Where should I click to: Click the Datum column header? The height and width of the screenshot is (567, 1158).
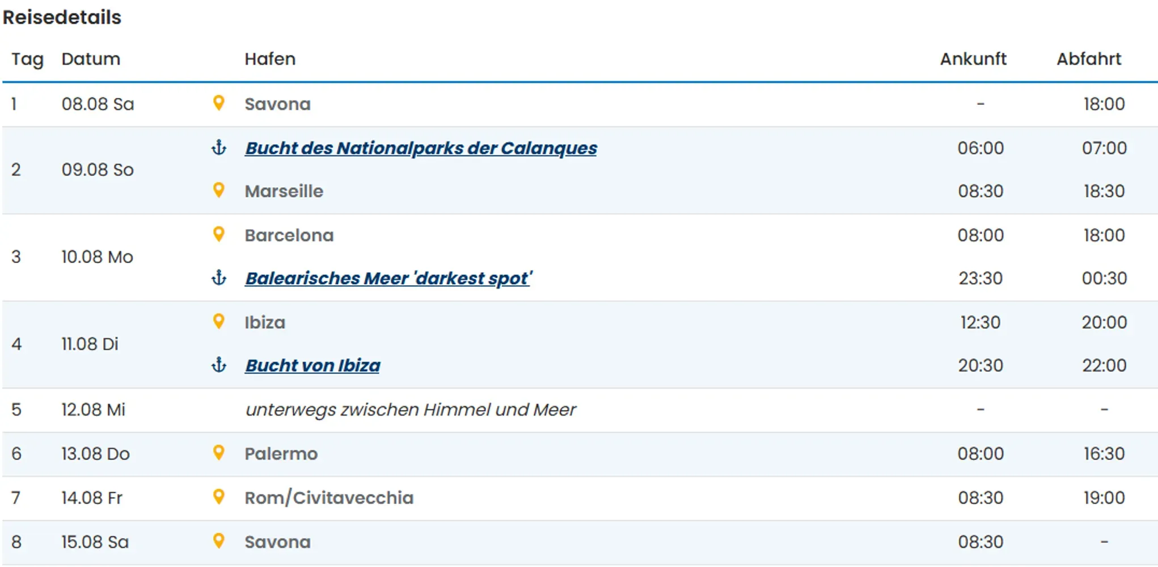tap(91, 59)
